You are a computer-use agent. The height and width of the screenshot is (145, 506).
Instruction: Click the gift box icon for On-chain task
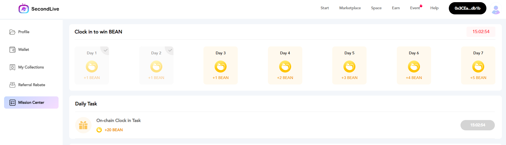pyautogui.click(x=83, y=125)
